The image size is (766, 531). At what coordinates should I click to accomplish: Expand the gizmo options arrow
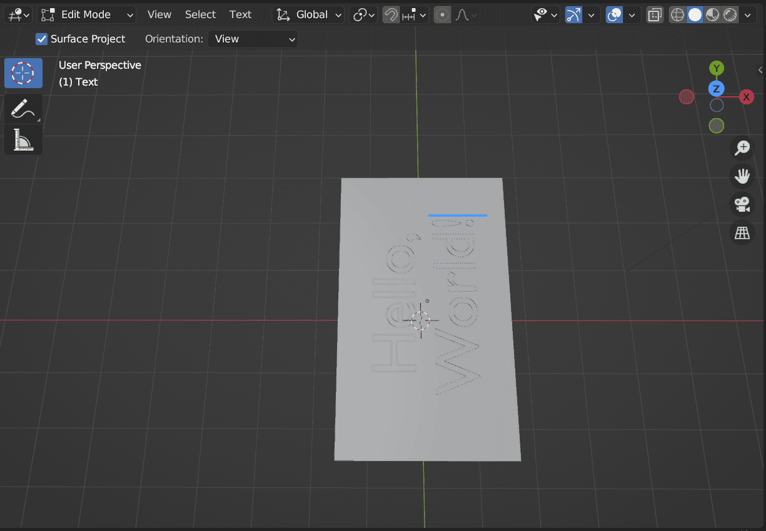coord(591,14)
